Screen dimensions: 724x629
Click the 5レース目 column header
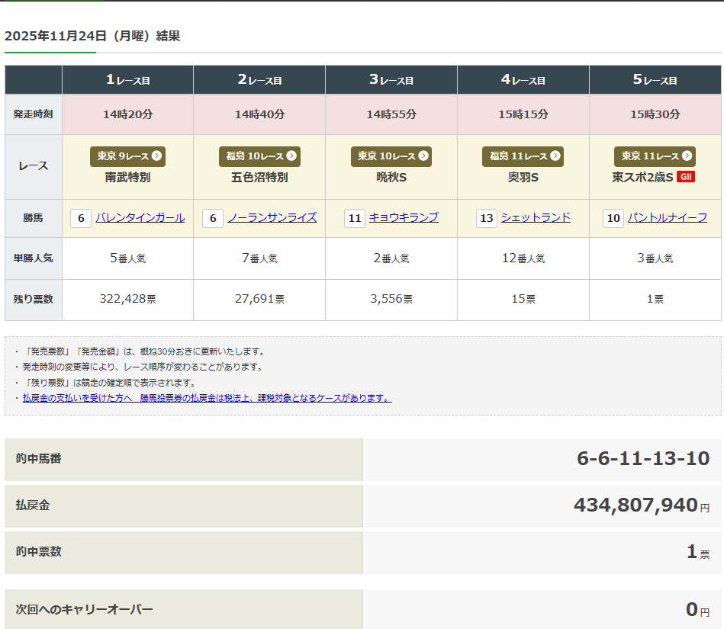pyautogui.click(x=655, y=80)
